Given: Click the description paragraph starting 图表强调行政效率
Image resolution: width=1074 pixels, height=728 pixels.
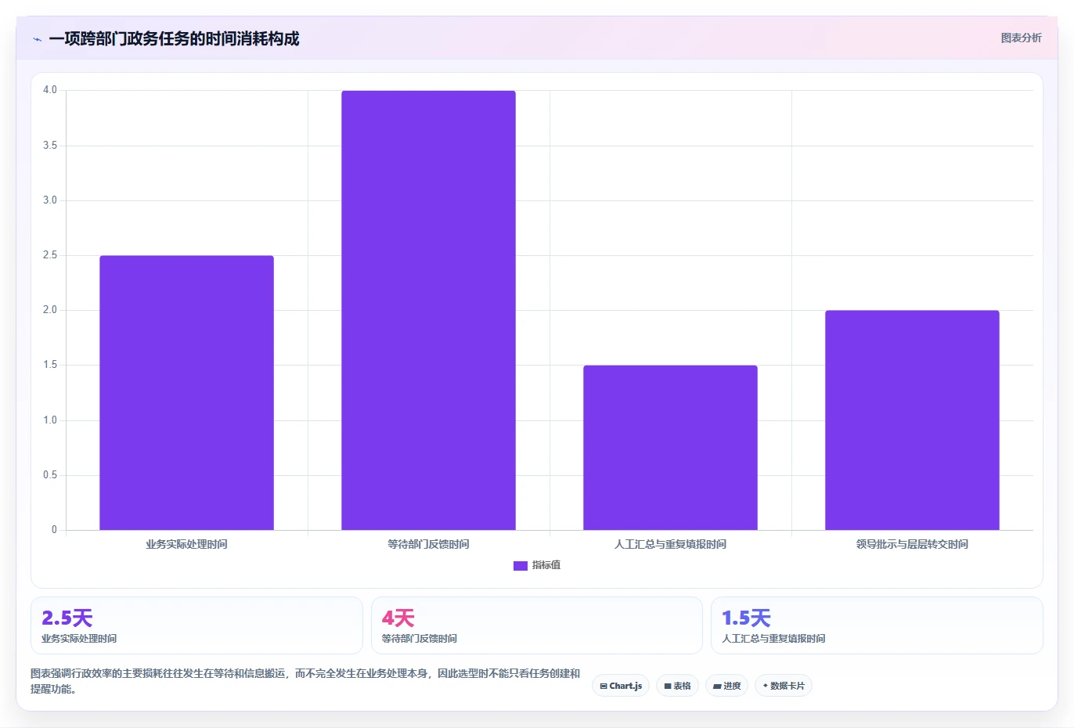Looking at the screenshot, I should [305, 681].
